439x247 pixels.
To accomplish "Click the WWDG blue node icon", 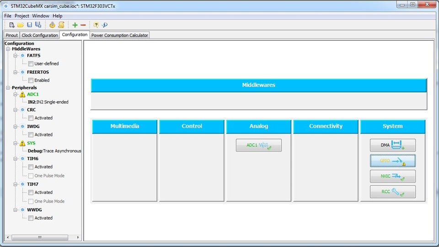I will pyautogui.click(x=22, y=209).
